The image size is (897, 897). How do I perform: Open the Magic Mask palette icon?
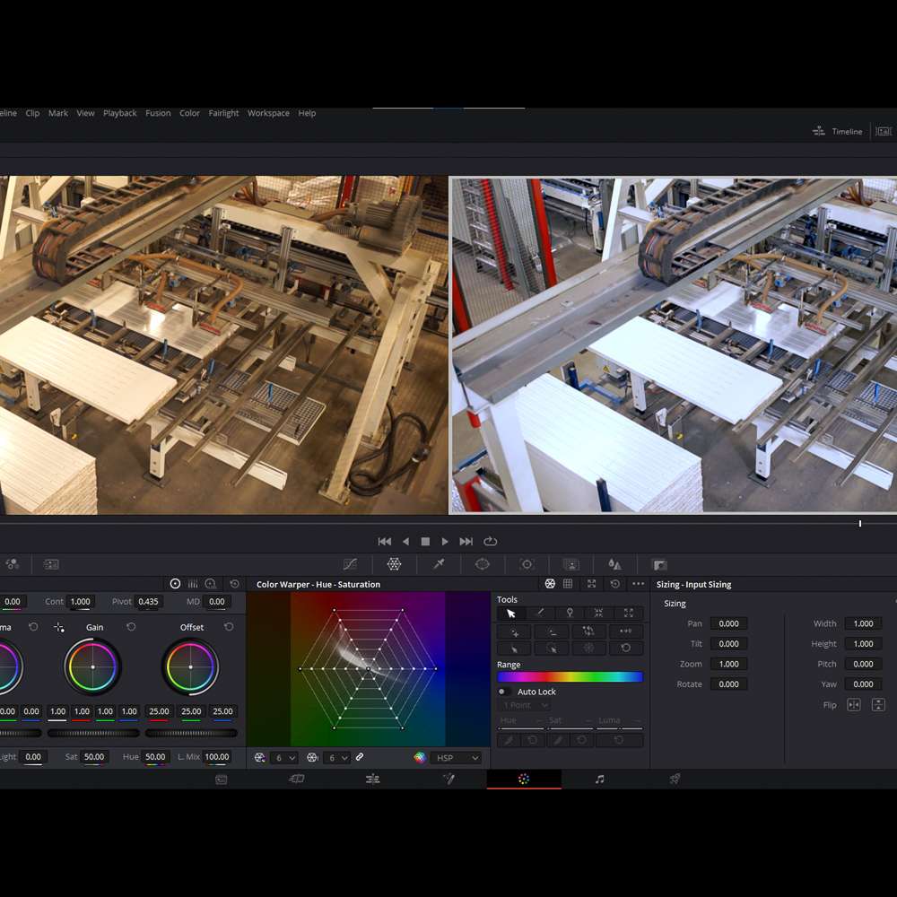coord(570,564)
